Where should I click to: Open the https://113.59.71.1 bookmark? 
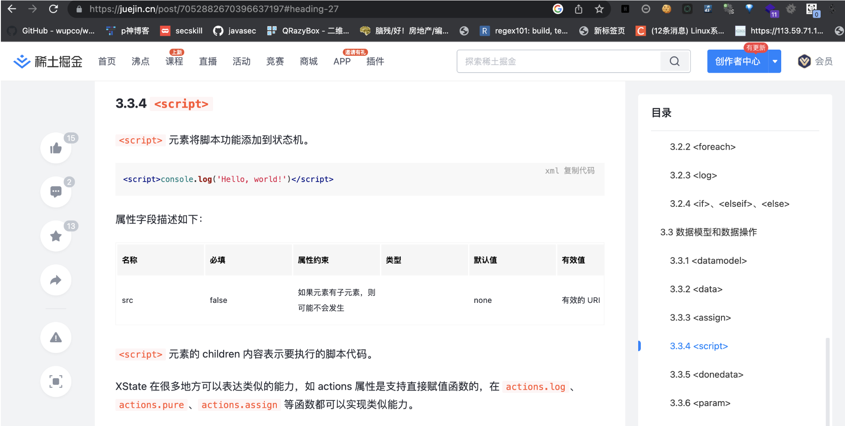[779, 31]
